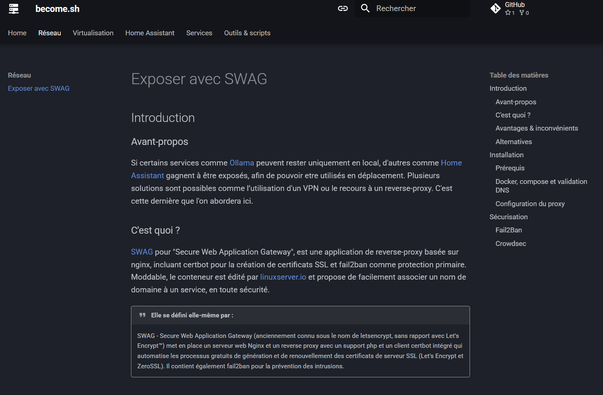Go to the Services tab
603x395 pixels.
tap(199, 33)
